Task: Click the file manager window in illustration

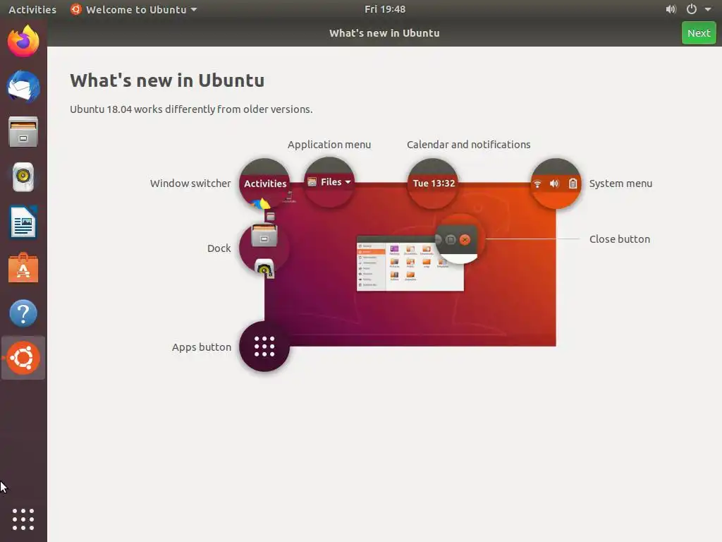Action: pyautogui.click(x=410, y=264)
